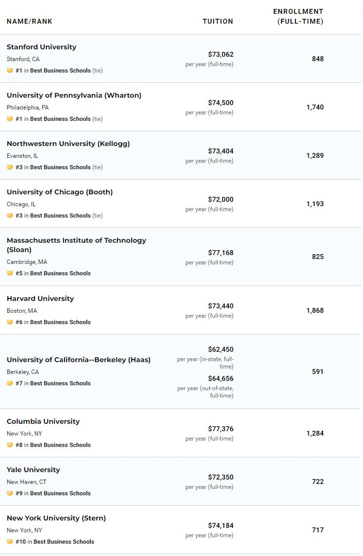
Task: Click the #8 badge icon under Columbia University
Action: [x=10, y=445]
